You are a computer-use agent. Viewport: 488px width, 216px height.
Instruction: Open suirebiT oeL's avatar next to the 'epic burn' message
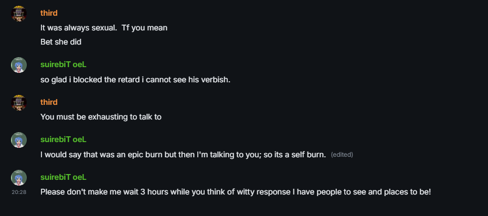[19, 140]
